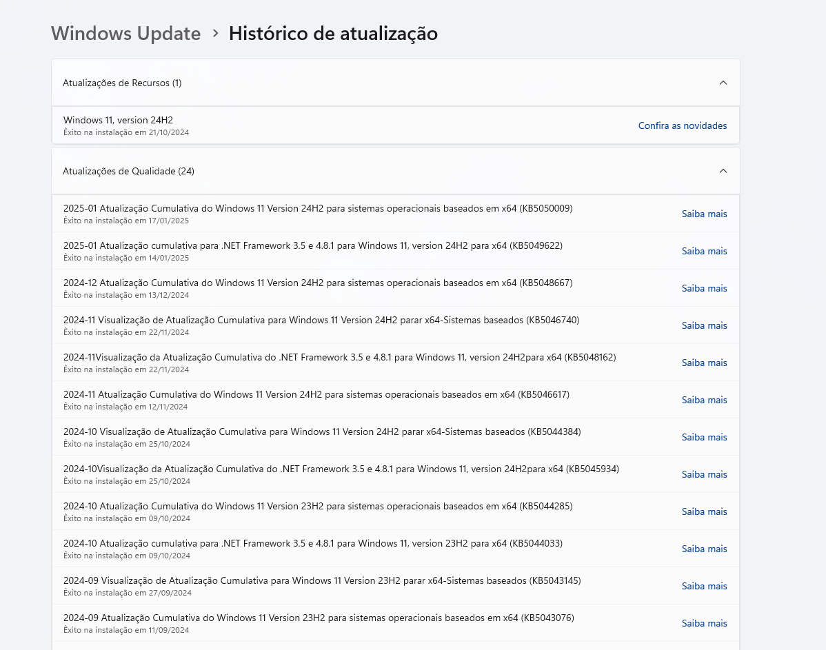Select the 2025-01 Atualização Cumulativa KB5050009 row
The height and width of the screenshot is (650, 826).
pos(396,214)
